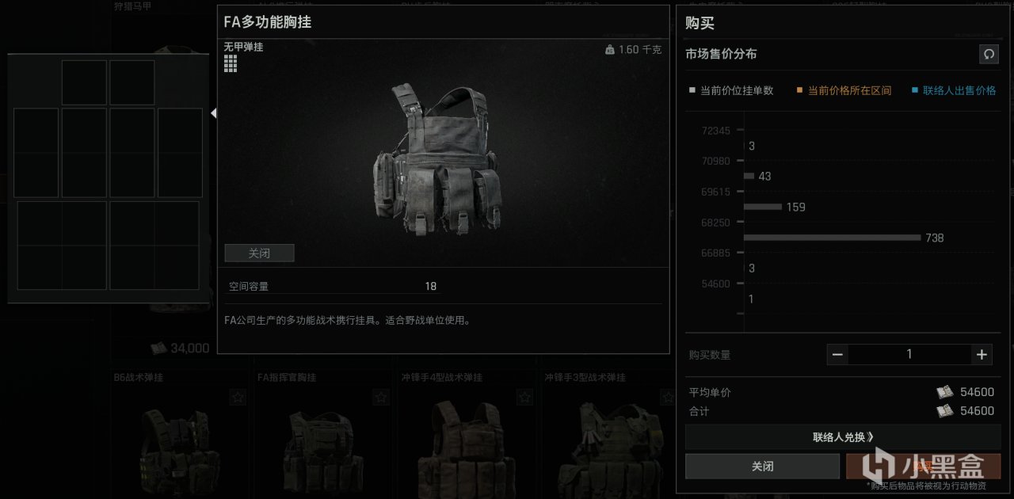Refresh the market price distribution
The image size is (1014, 499).
[x=989, y=54]
